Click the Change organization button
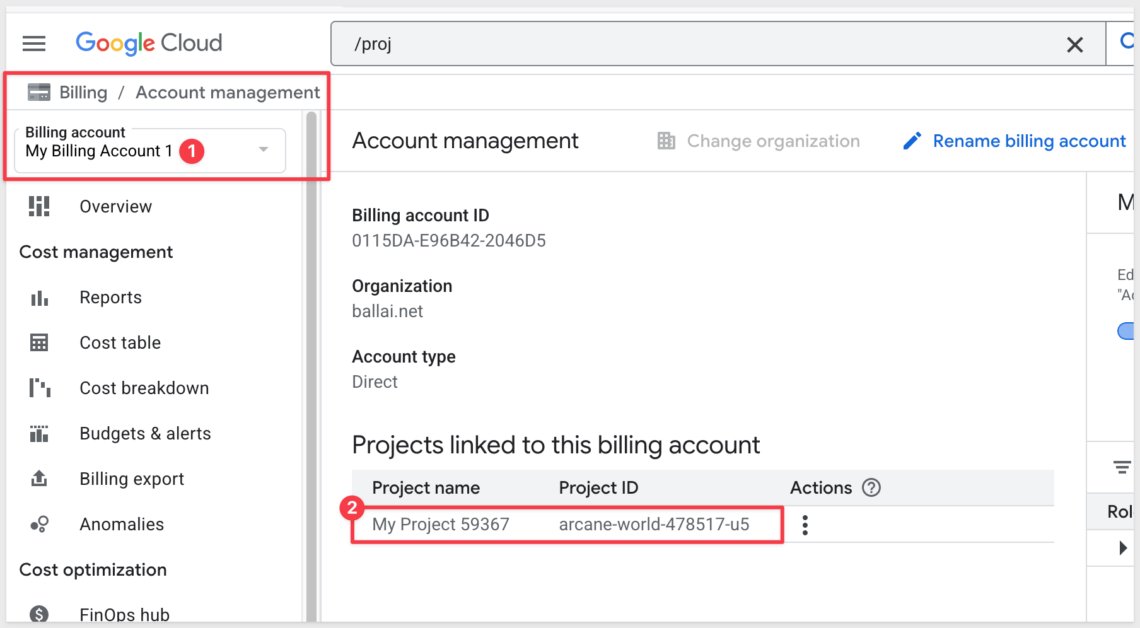Viewport: 1140px width, 628px height. click(x=759, y=141)
